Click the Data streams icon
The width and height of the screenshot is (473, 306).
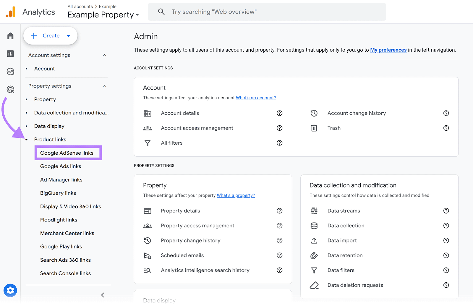[314, 211]
